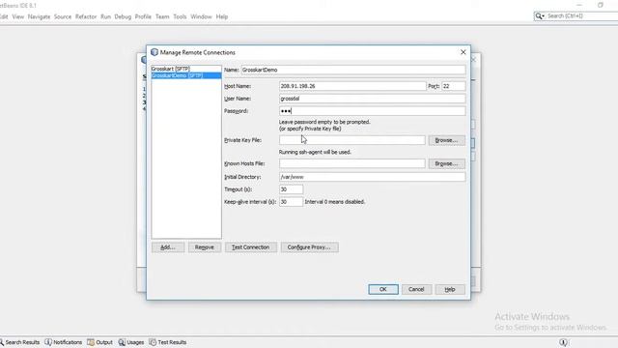Click the Port field showing 22
The width and height of the screenshot is (618, 348).
453,86
